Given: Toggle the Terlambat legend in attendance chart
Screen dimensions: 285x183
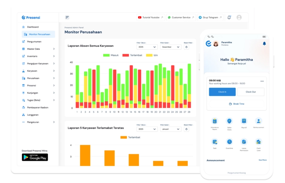Looking at the screenshot, I should click(131, 55).
